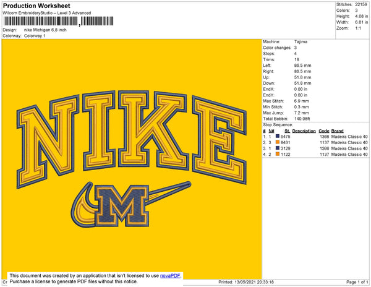Click the 'Code' column header
The width and height of the screenshot is (371, 287).
tap(324, 131)
